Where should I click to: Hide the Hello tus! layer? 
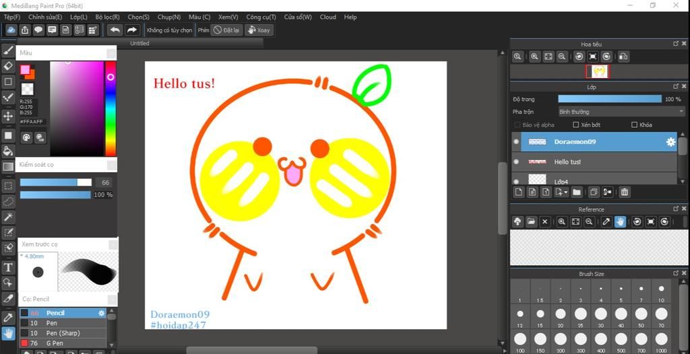[516, 162]
